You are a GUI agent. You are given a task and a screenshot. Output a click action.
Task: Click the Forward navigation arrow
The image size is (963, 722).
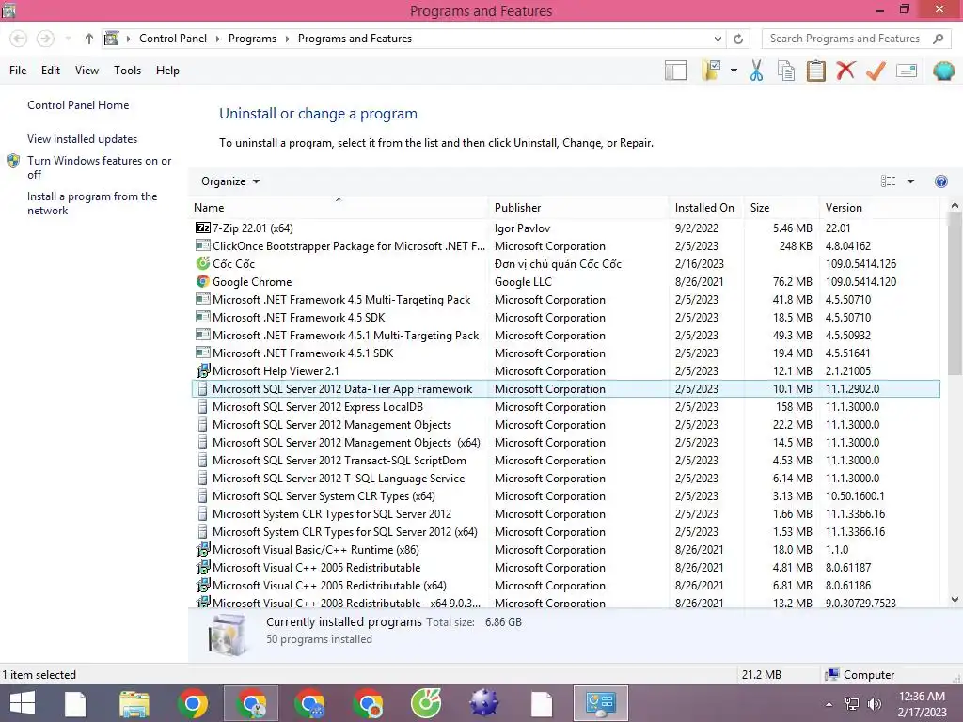[x=45, y=39]
